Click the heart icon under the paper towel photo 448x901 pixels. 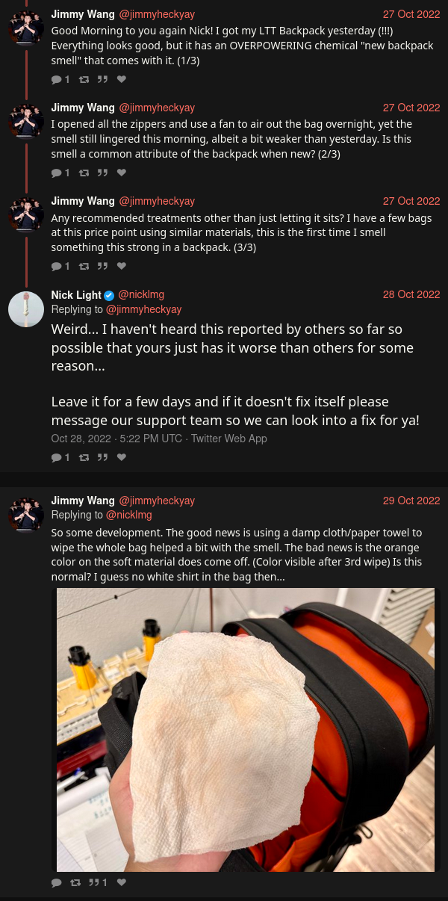click(x=122, y=882)
